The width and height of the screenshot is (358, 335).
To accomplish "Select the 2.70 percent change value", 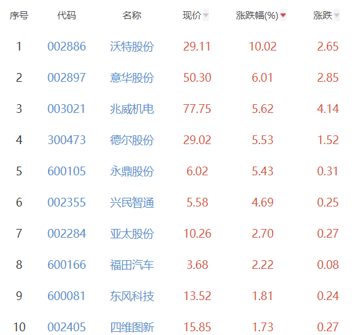I will [x=263, y=233].
